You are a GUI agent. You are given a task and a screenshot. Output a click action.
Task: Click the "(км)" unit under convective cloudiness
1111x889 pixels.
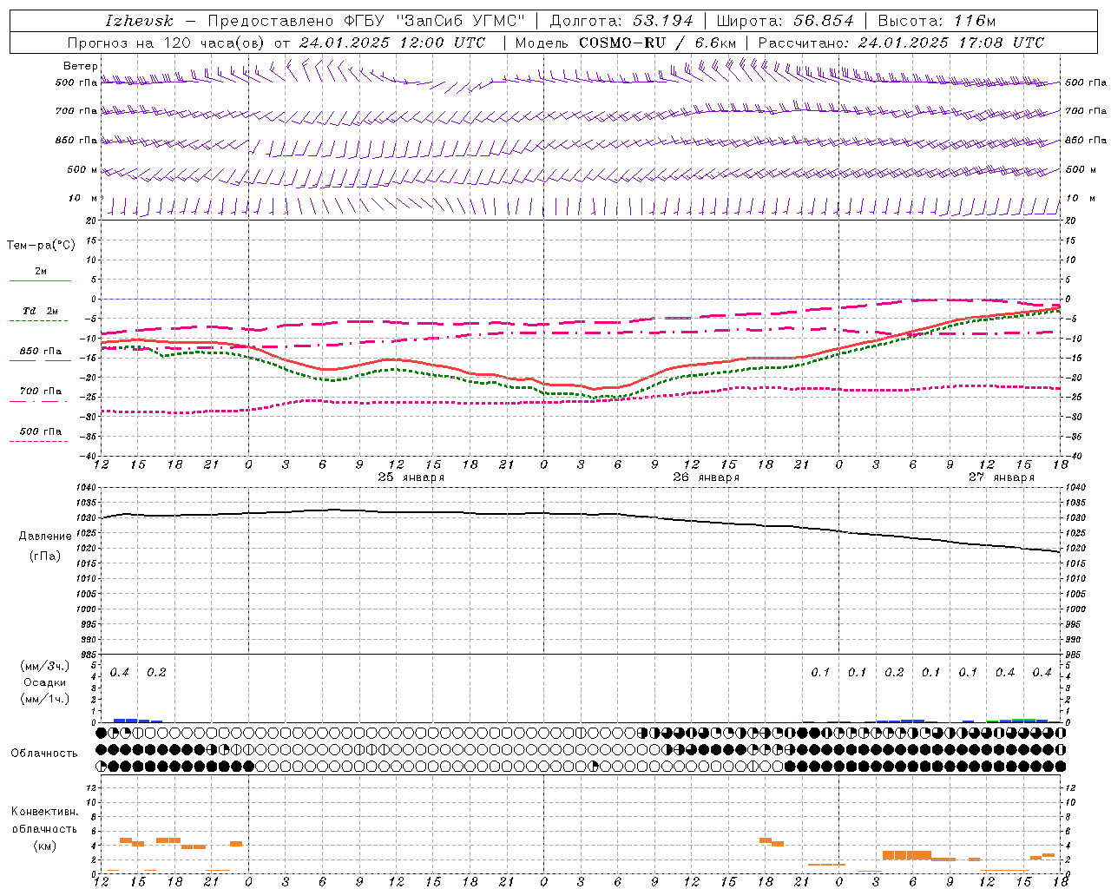click(x=44, y=846)
